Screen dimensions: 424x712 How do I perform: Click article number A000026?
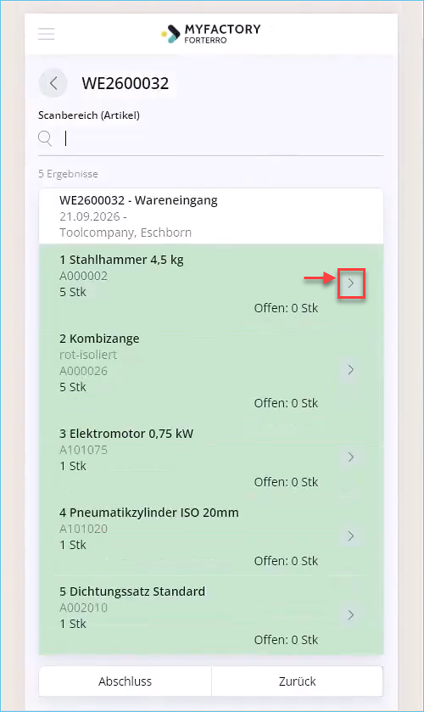[84, 371]
